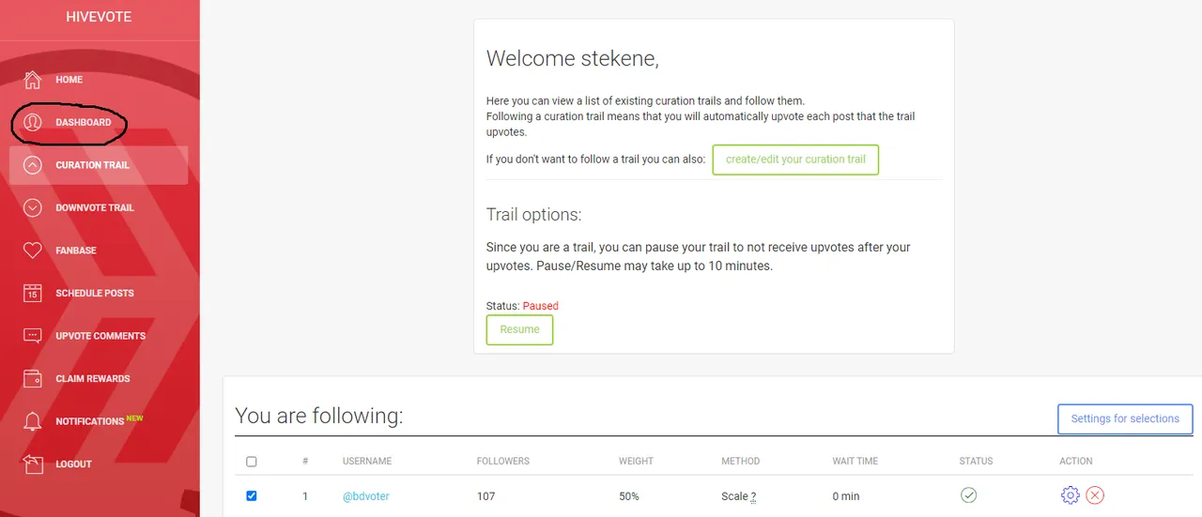Click the create/edit your curation trail button
Image resolution: width=1202 pixels, height=517 pixels.
pos(795,160)
